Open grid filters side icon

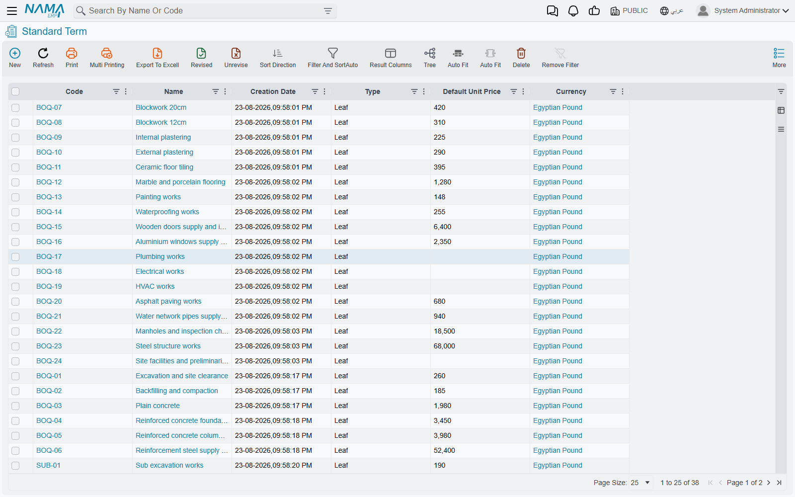(x=781, y=91)
